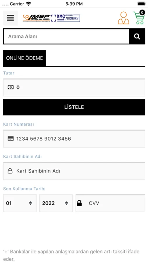The width and height of the screenshot is (148, 264).
Task: Tap the cart item count badge
Action: [x=142, y=12]
